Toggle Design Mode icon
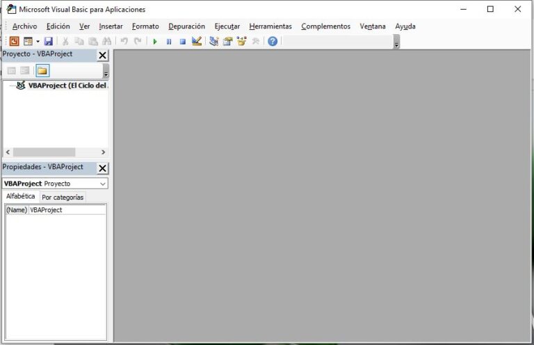This screenshot has height=345, width=534. coord(197,41)
